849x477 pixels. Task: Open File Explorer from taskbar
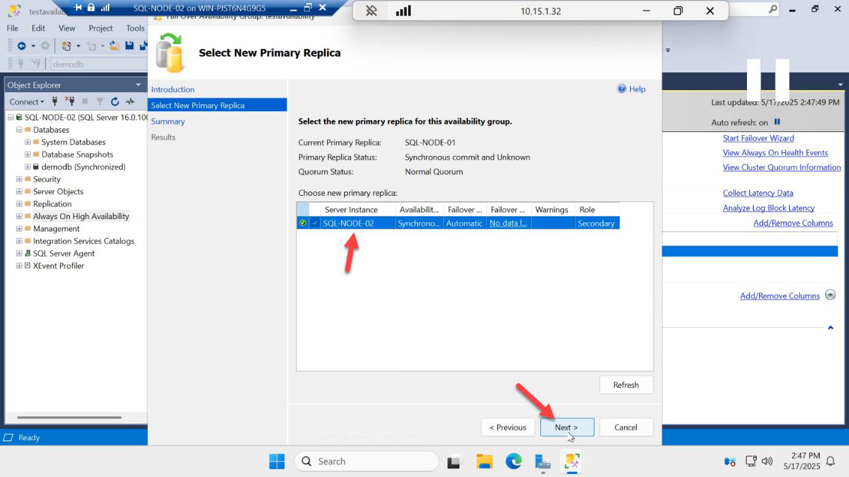[484, 462]
